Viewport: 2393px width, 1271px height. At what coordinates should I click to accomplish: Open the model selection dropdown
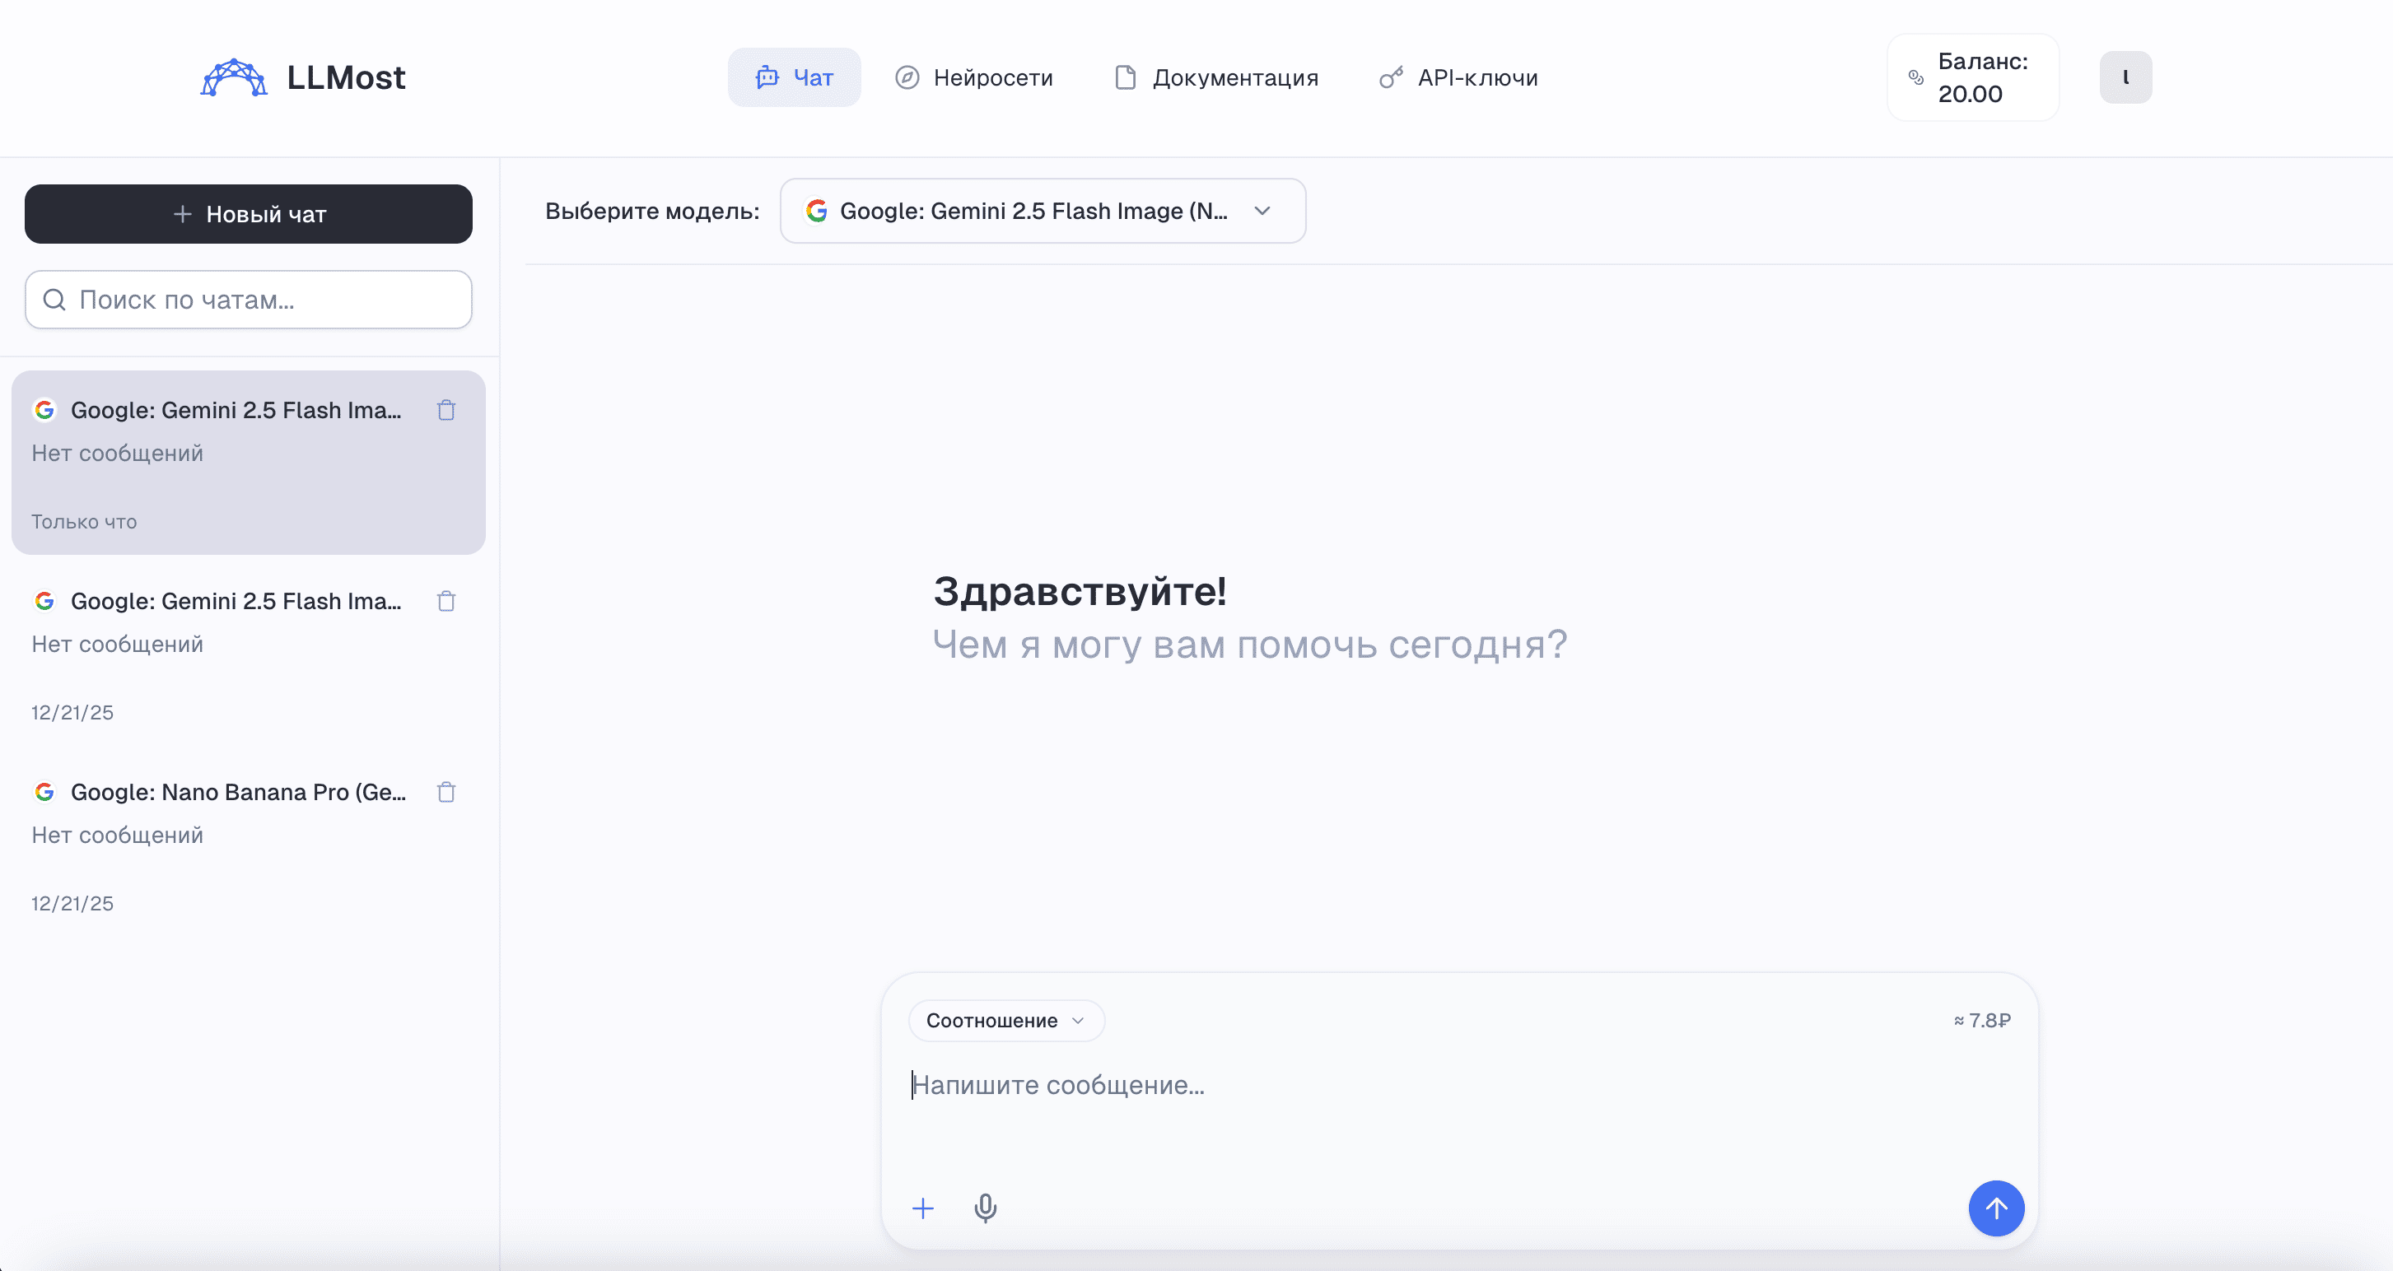click(x=1043, y=211)
